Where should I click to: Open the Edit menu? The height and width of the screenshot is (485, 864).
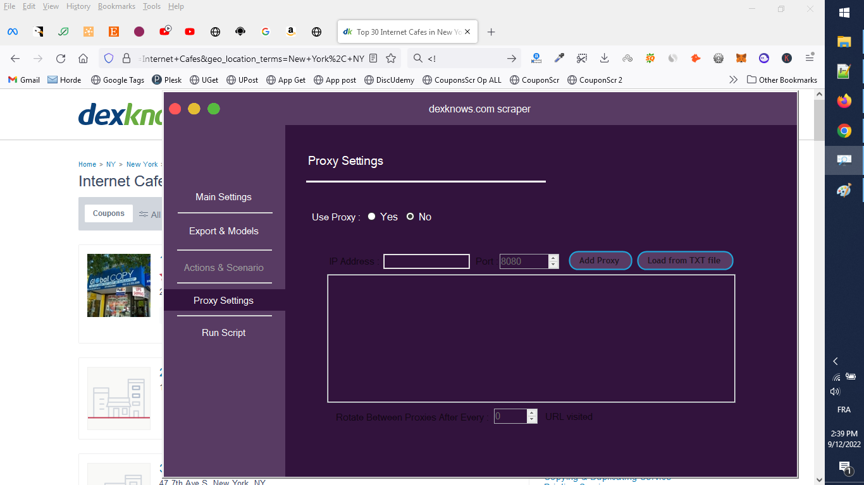tap(29, 6)
